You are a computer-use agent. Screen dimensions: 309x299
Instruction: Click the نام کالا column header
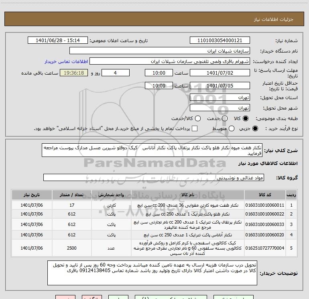click(x=188, y=195)
